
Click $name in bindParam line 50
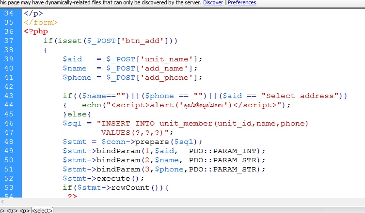point(167,160)
